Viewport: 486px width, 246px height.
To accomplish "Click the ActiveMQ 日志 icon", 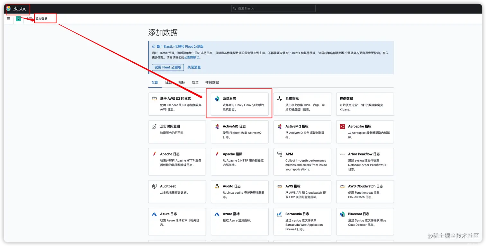I will tap(217, 126).
